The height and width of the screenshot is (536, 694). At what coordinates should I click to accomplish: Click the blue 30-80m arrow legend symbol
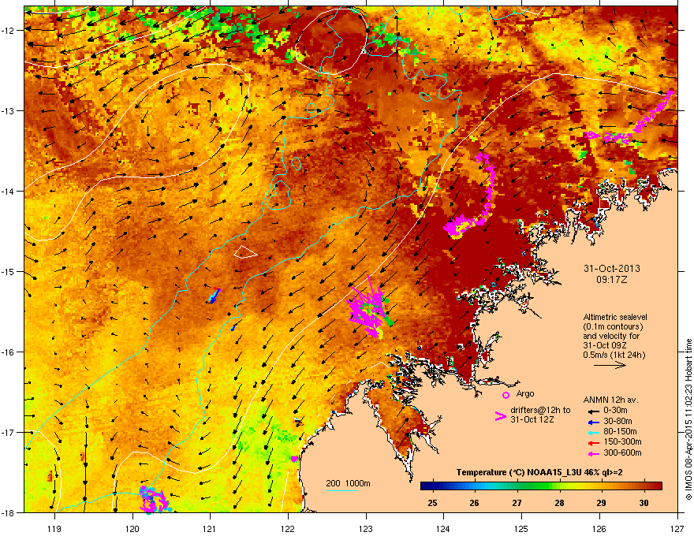593,422
